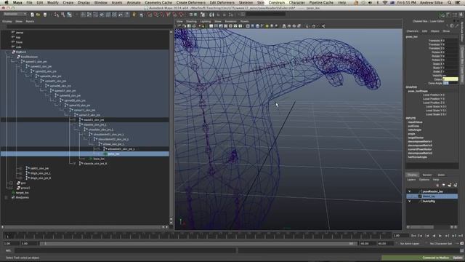465x262 pixels.
Task: Open macOS Wi-Fi status icon
Action: pyautogui.click(x=385, y=2)
